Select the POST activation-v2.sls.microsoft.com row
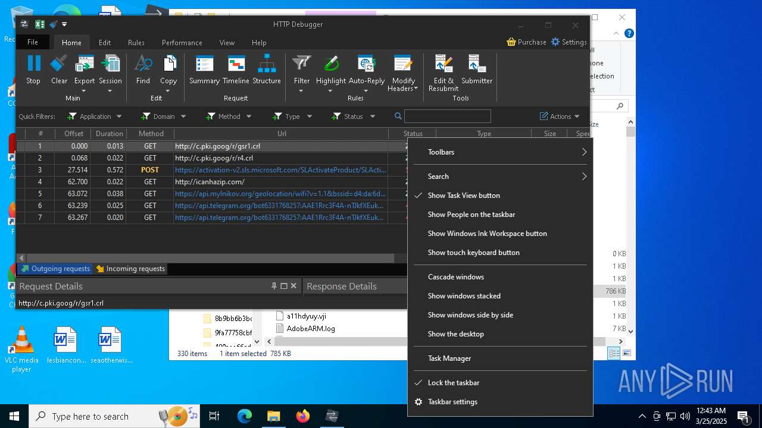Screen dimensions: 762x428 click(211, 170)
